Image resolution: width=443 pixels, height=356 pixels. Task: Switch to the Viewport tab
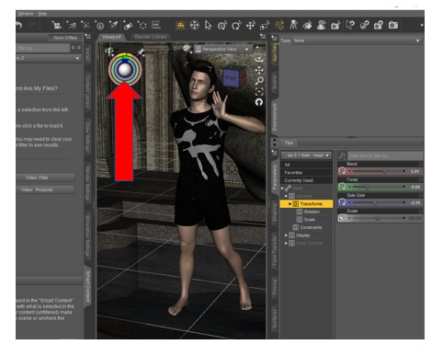tap(111, 37)
